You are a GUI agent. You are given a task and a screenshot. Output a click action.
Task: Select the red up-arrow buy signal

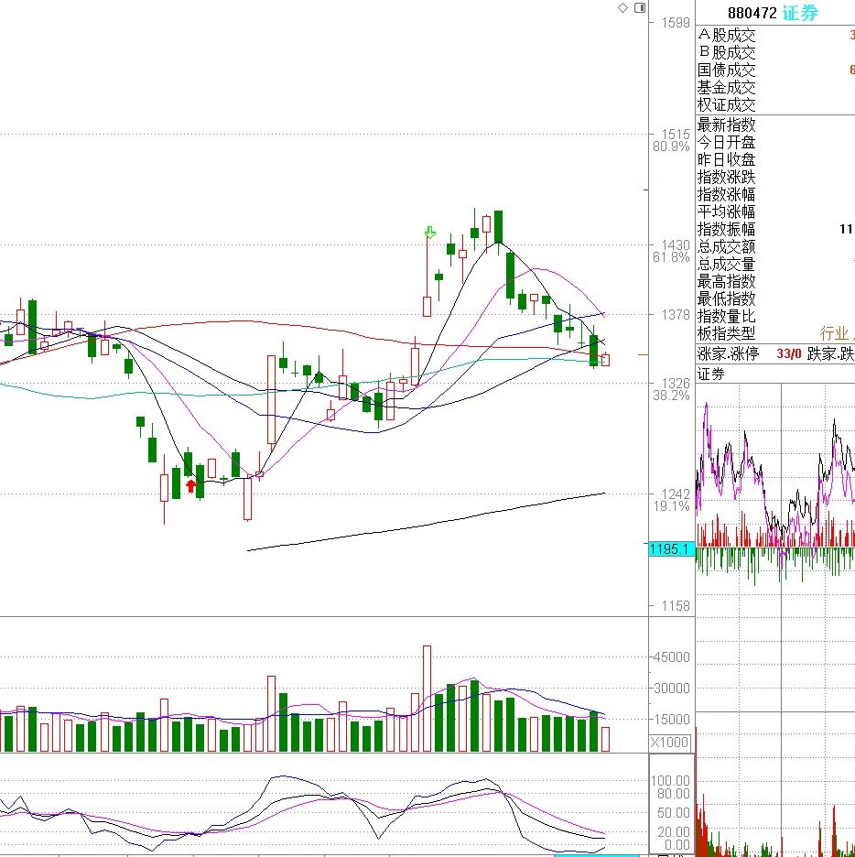pos(190,486)
